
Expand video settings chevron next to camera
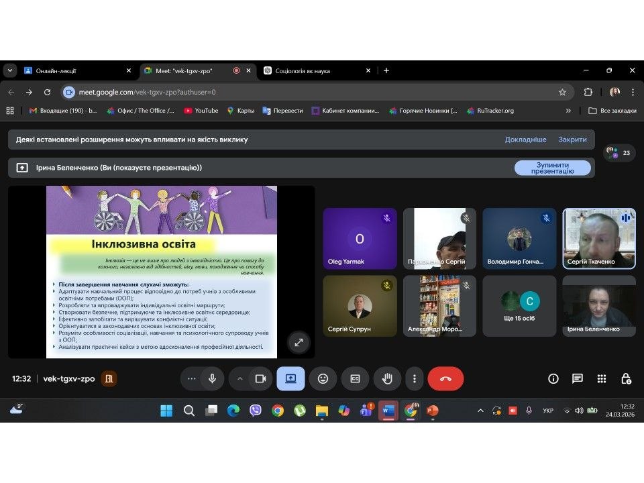239,378
